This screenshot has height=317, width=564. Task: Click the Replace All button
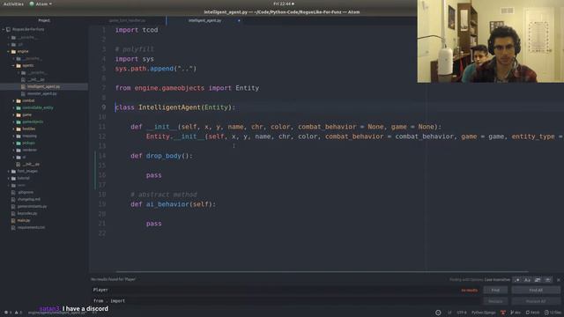[536, 301]
